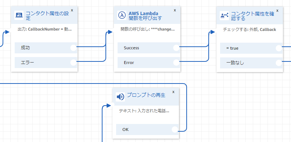Select the エラー output connector circle

[x=74, y=63]
